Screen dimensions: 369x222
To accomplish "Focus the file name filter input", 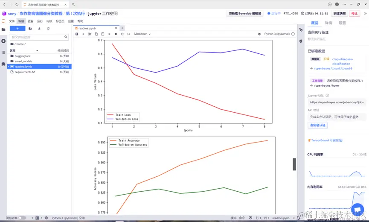I will click(39, 37).
